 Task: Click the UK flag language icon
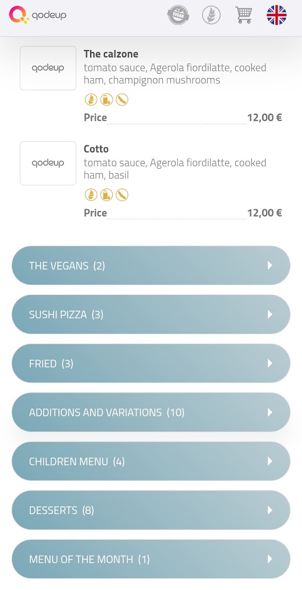click(x=277, y=15)
